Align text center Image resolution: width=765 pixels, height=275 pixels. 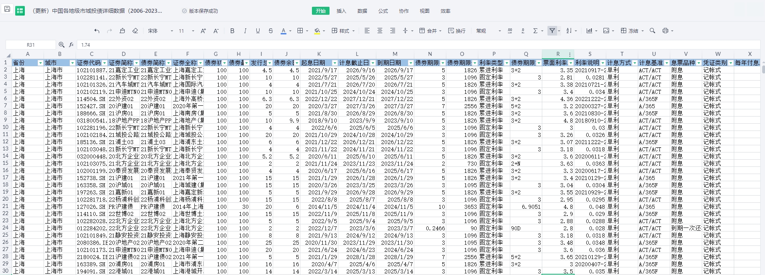pyautogui.click(x=380, y=31)
